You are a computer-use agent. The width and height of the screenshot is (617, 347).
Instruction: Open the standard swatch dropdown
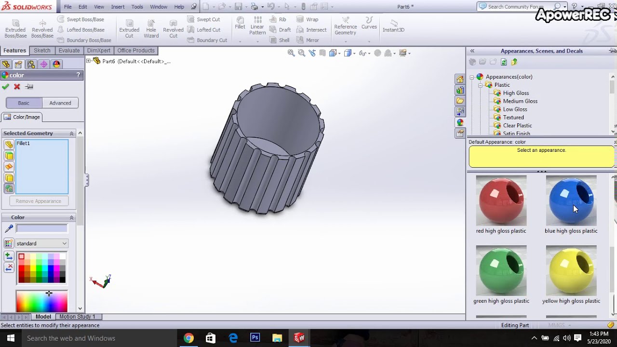pyautogui.click(x=65, y=243)
